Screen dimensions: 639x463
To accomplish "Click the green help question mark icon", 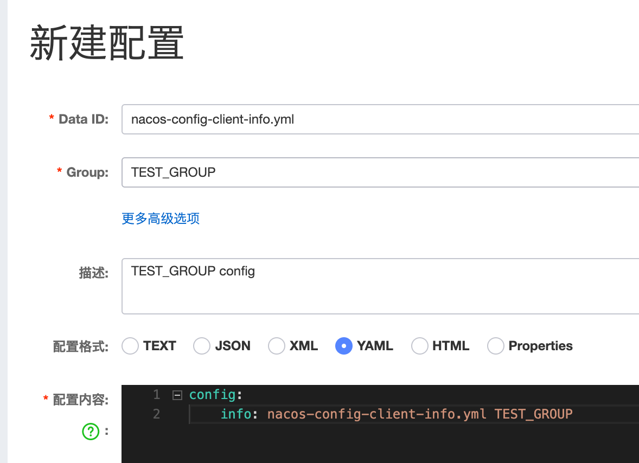I will pyautogui.click(x=91, y=431).
